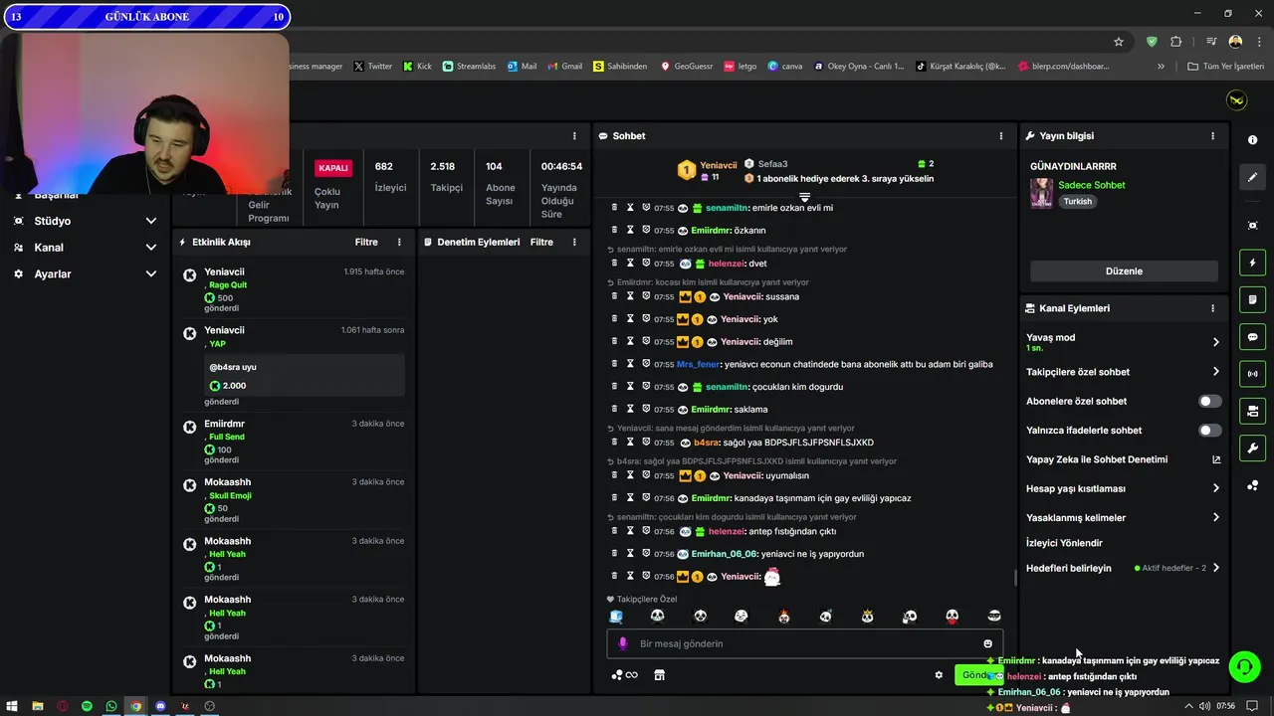Click İzleyici Yönlendir option

[x=1064, y=543]
